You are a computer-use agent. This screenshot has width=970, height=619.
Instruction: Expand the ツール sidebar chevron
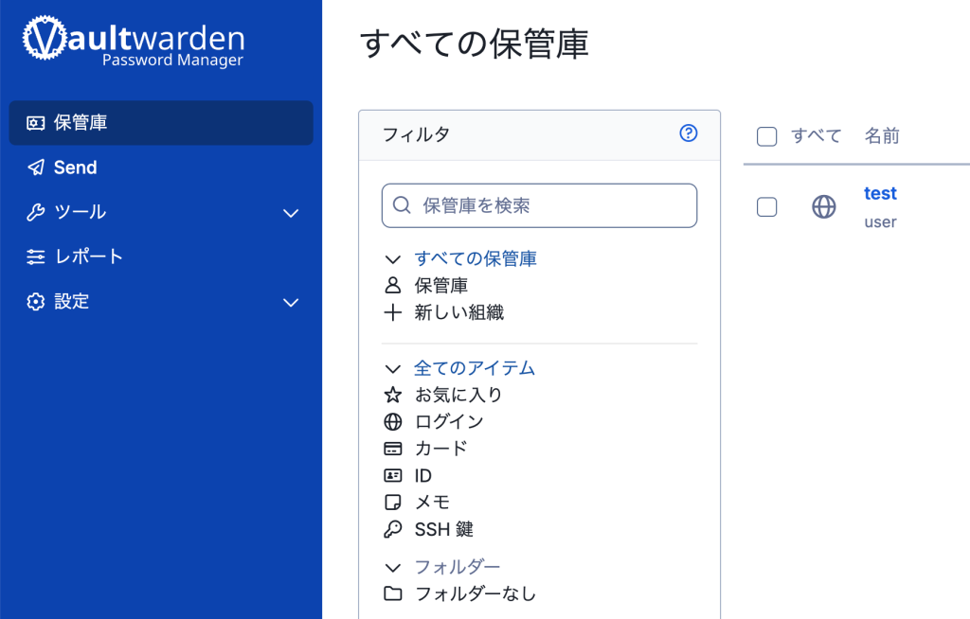point(291,213)
